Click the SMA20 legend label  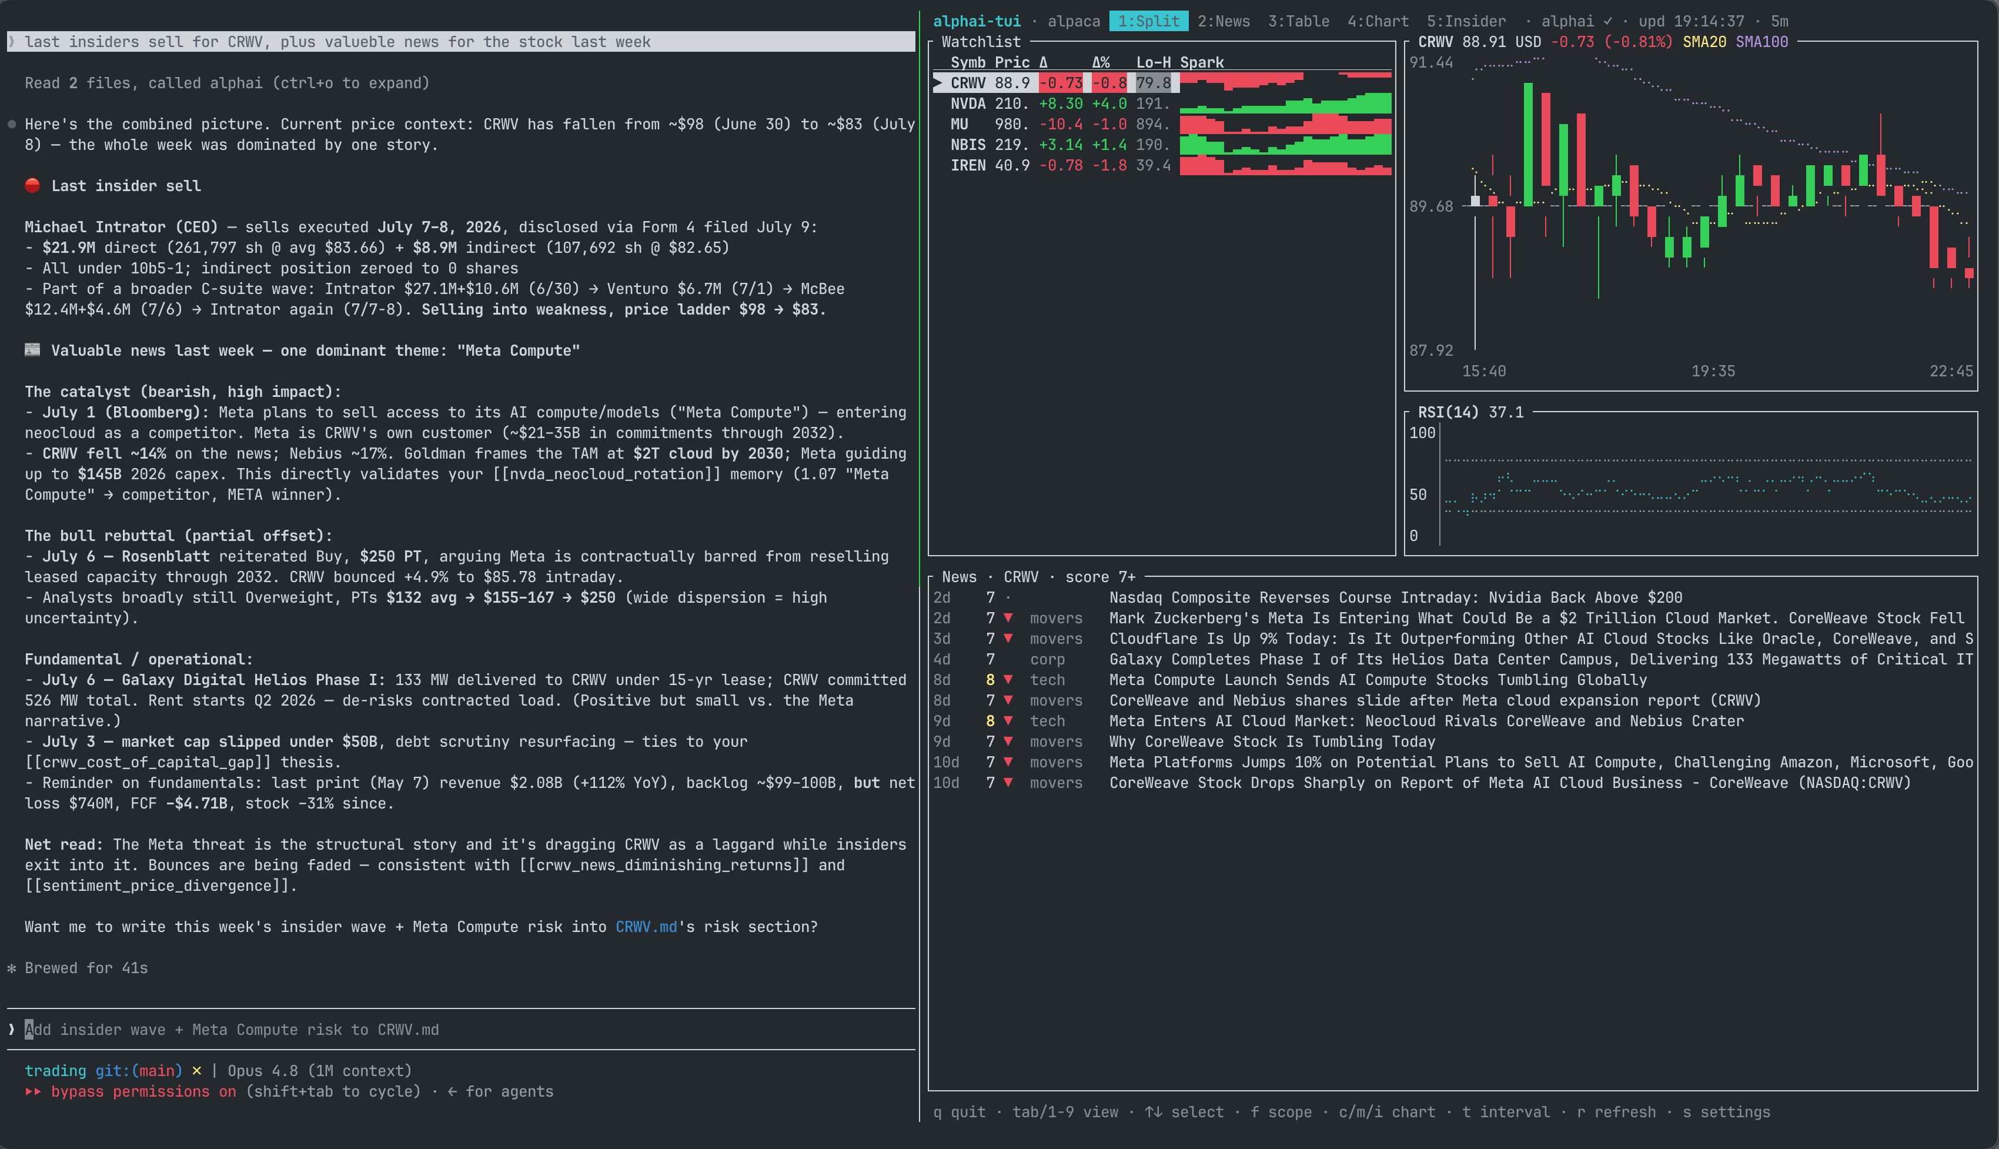click(x=1704, y=42)
